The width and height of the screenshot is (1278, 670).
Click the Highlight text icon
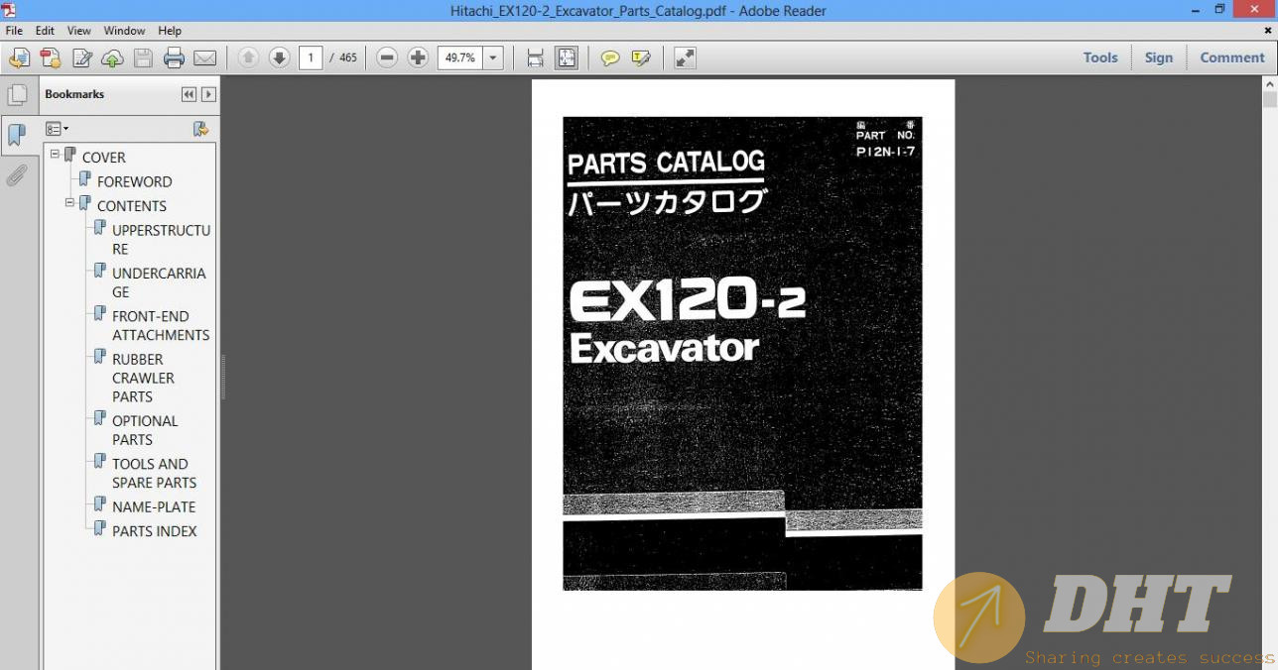(x=641, y=58)
